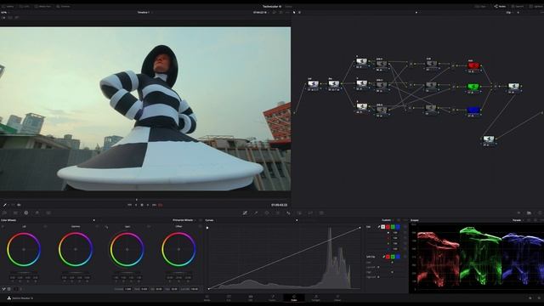Screen dimensions: 544x306
Task: Select the blue corrector node
Action: point(473,110)
